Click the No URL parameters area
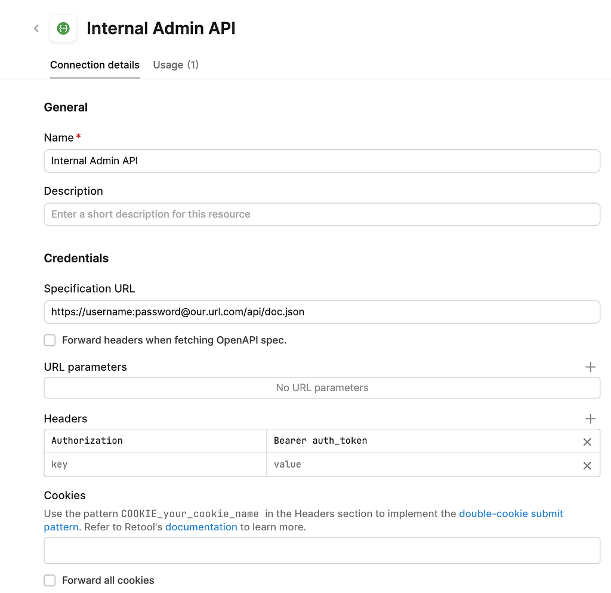611x593 pixels. click(322, 387)
